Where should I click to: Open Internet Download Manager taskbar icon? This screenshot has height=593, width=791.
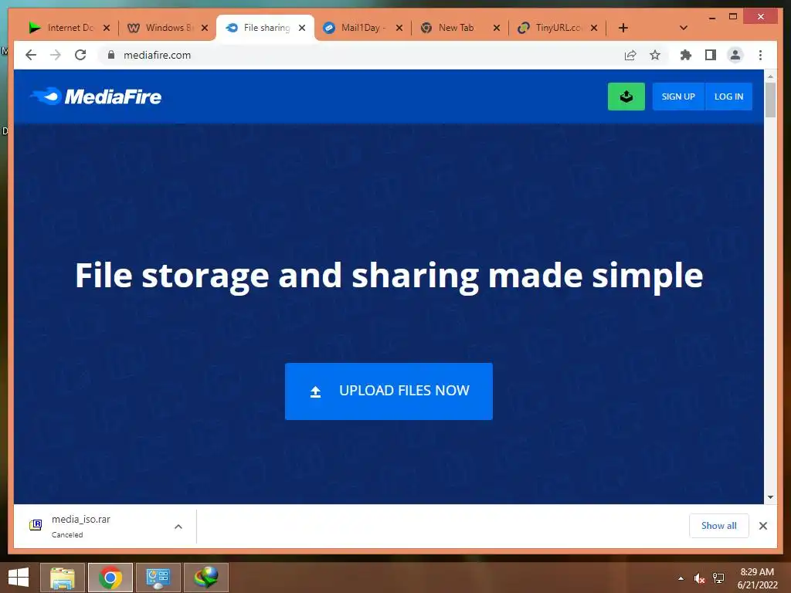(205, 578)
